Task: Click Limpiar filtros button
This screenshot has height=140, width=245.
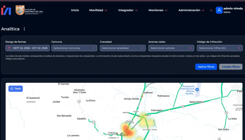Action: pos(231,67)
